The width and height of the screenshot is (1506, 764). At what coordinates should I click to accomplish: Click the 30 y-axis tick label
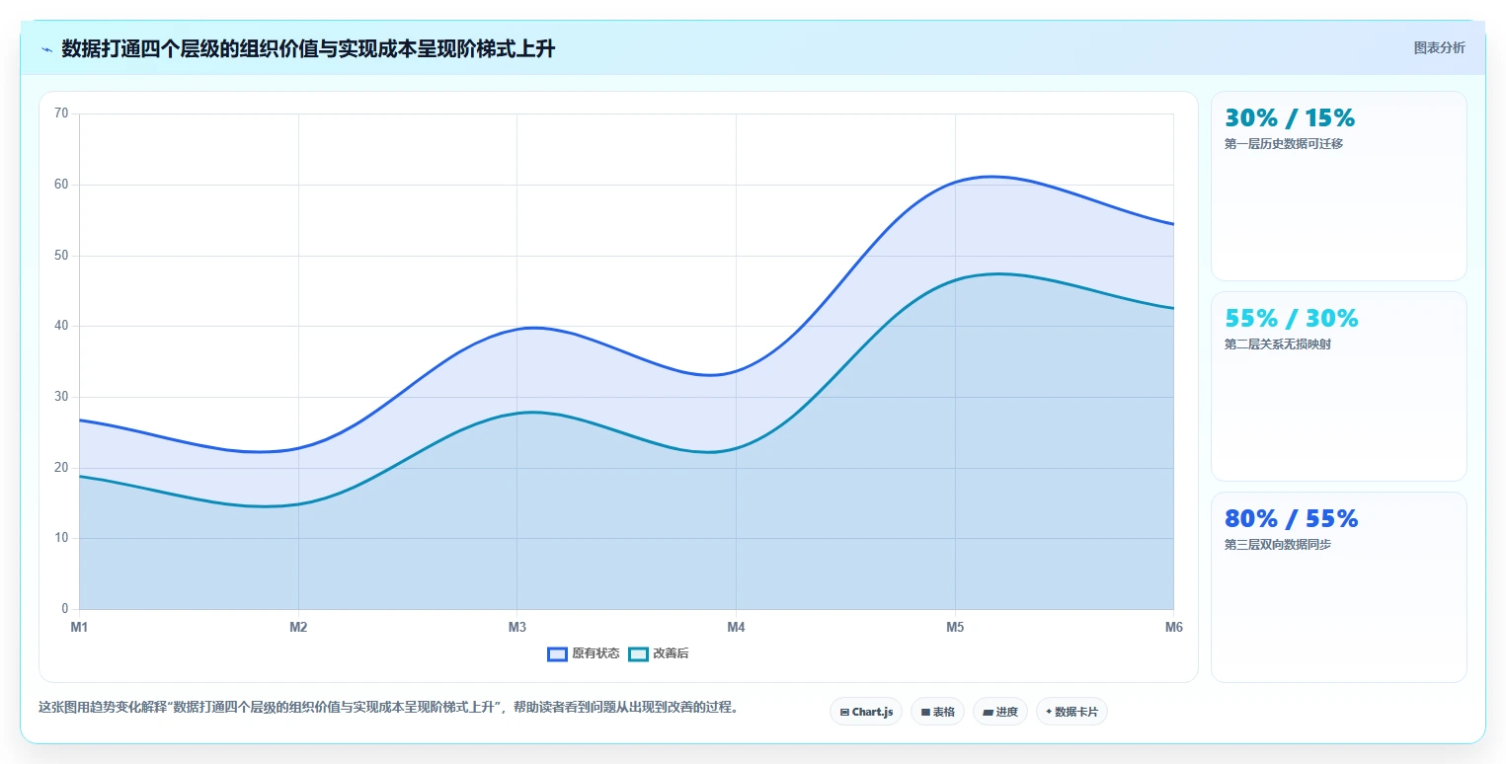[61, 397]
